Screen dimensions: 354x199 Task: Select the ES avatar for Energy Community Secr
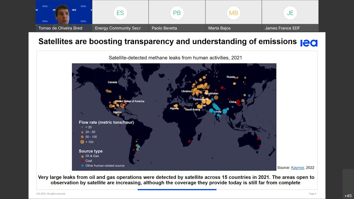point(120,13)
